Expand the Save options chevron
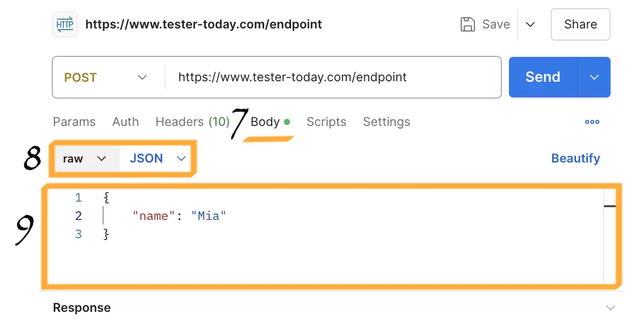 point(530,24)
